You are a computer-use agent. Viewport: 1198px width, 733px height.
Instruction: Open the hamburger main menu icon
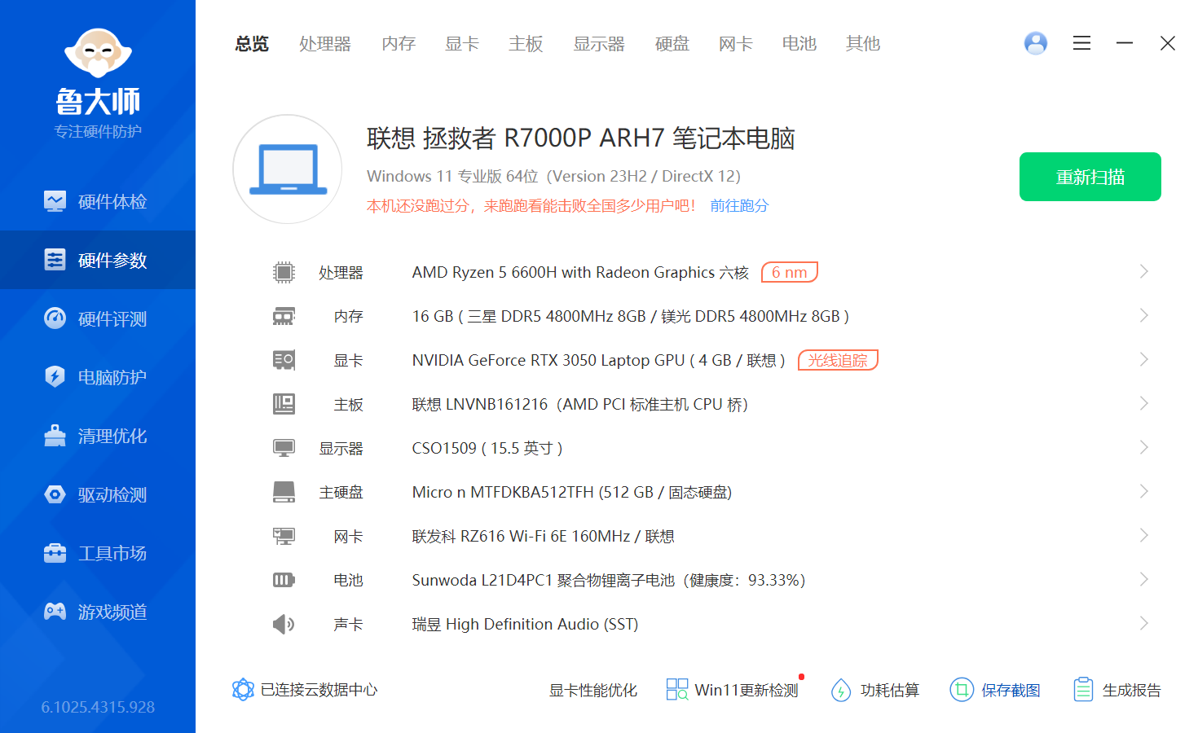[x=1081, y=43]
